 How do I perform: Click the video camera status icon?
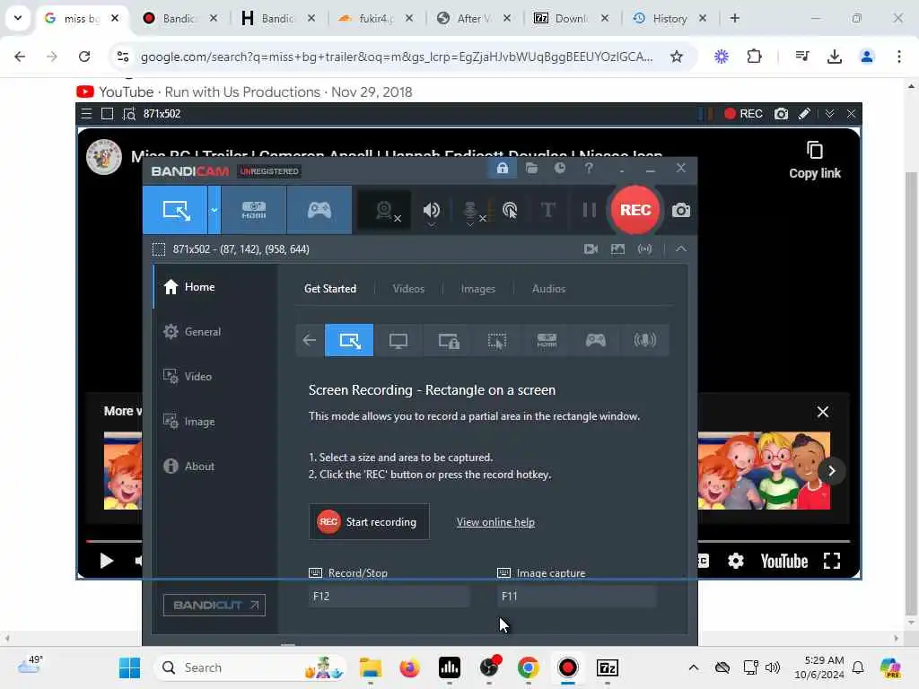click(591, 249)
